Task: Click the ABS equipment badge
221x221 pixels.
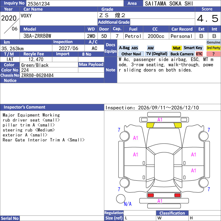Action: pos(135,48)
